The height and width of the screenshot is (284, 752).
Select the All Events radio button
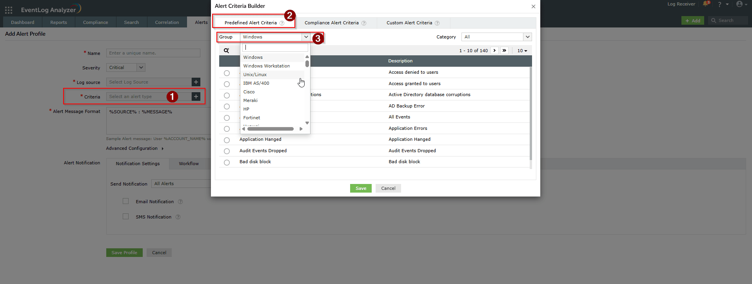(227, 118)
